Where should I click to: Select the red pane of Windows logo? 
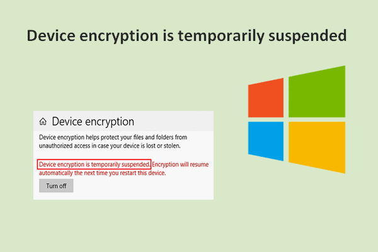pos(266,98)
